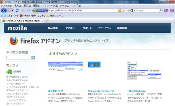Click the URL address field
This screenshot has width=175, height=106.
coord(83,10)
